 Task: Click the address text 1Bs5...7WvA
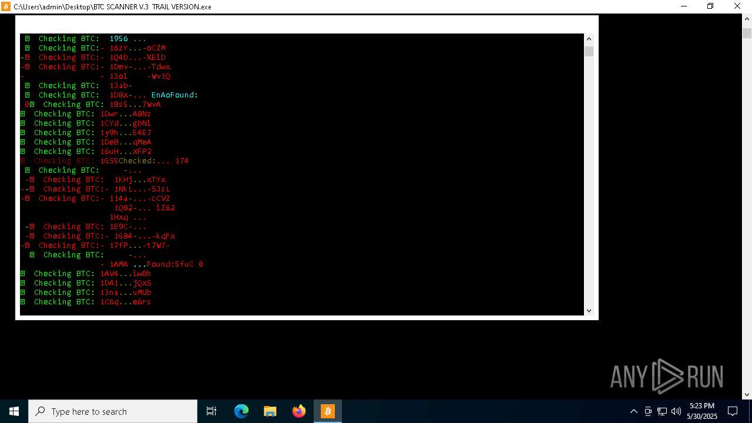[x=135, y=105]
